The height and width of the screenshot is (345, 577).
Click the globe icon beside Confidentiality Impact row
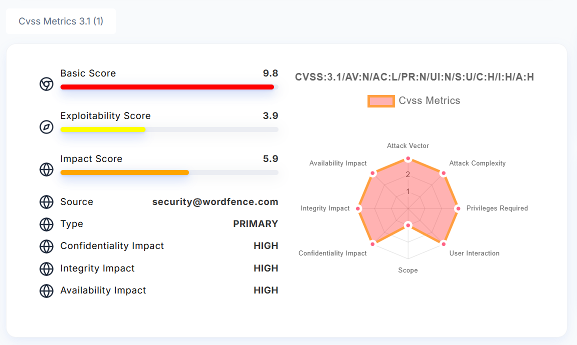pos(46,246)
